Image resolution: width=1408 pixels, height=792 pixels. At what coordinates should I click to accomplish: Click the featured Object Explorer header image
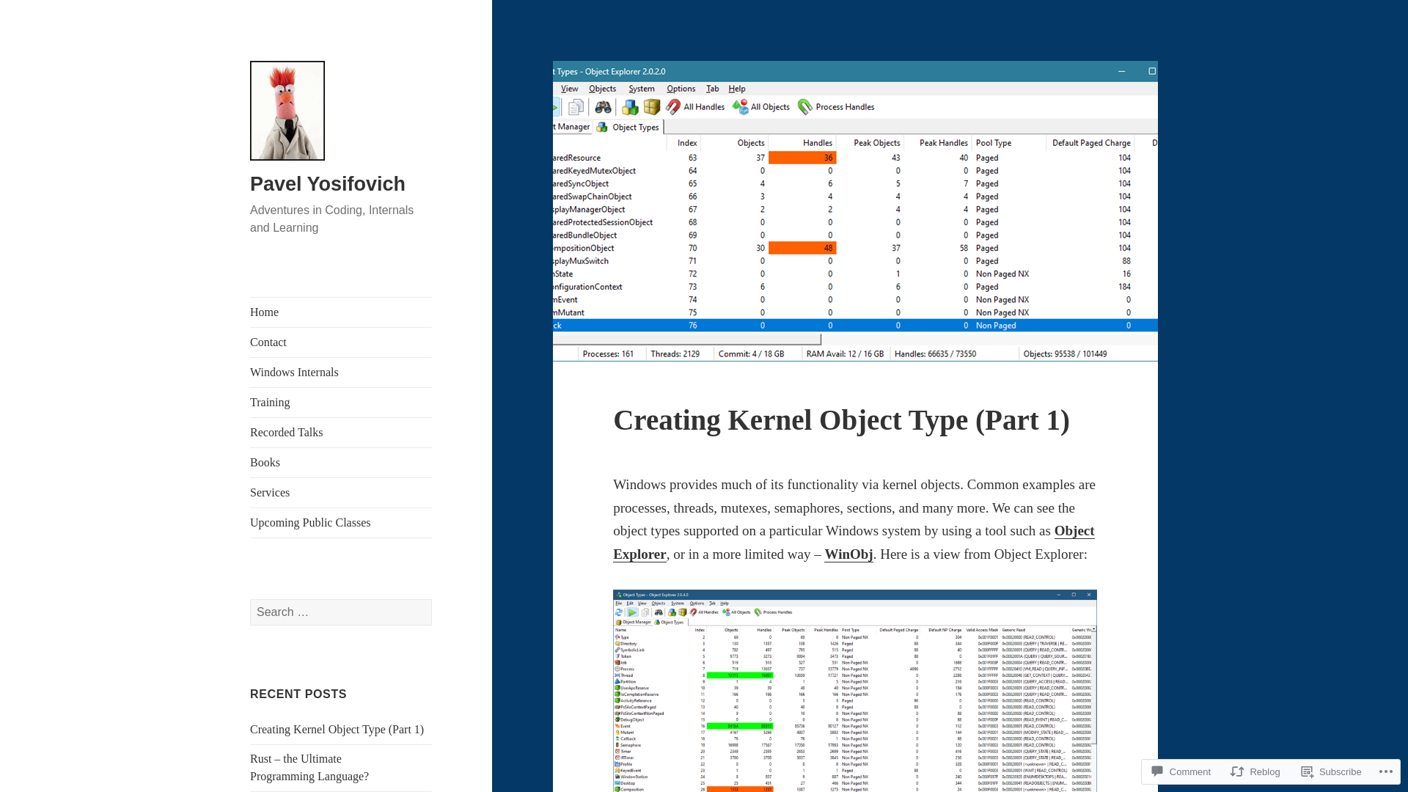pos(855,211)
